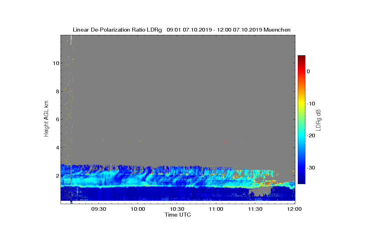Click the colorbar tick label -30
365x243 pixels.
[311, 168]
